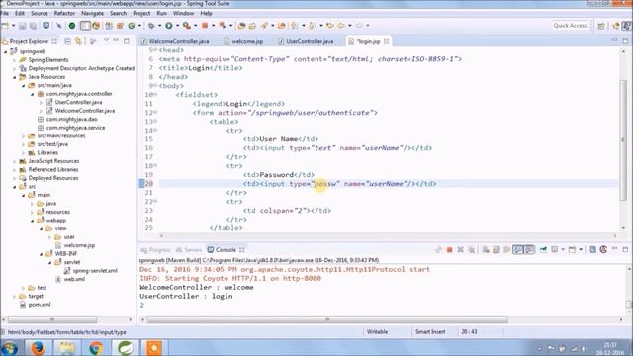Collapse the springweb project node
The image size is (633, 356).
[6, 51]
